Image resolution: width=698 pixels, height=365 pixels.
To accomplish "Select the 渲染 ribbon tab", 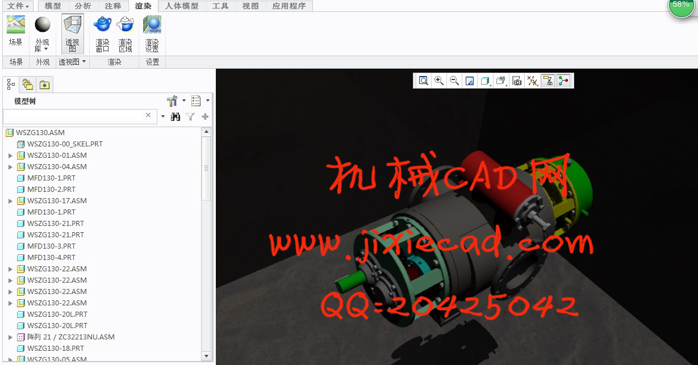I will pyautogui.click(x=144, y=6).
